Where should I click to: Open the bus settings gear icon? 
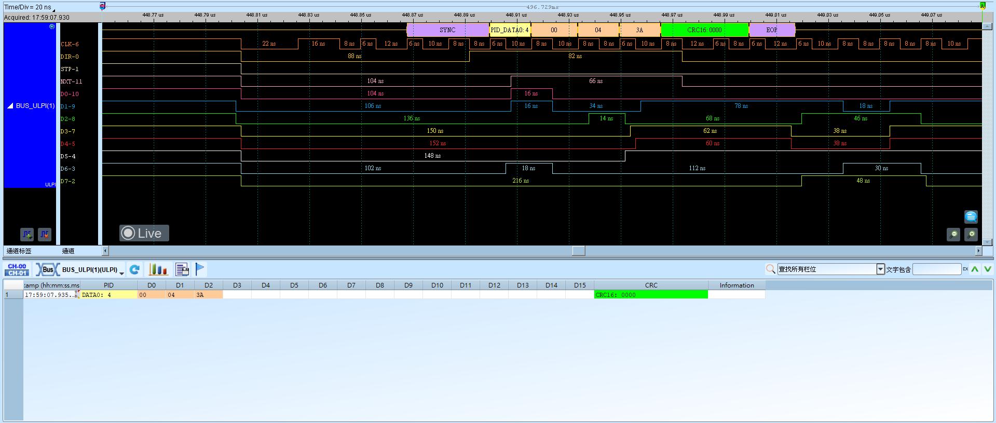pos(52,26)
